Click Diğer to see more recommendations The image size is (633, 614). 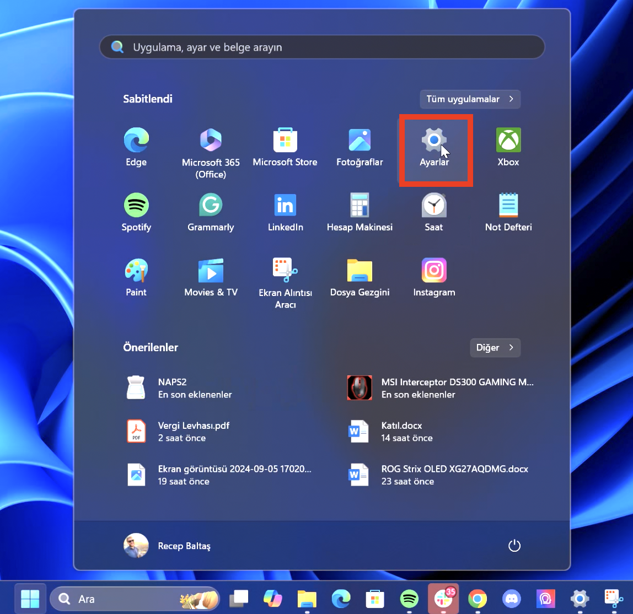495,348
